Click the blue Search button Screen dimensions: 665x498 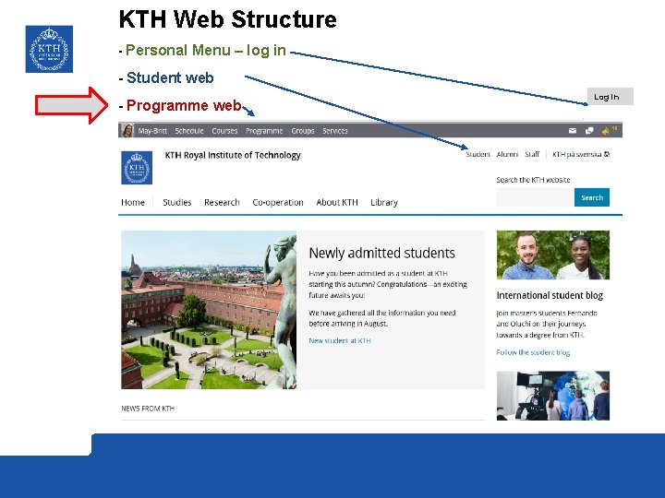[592, 197]
